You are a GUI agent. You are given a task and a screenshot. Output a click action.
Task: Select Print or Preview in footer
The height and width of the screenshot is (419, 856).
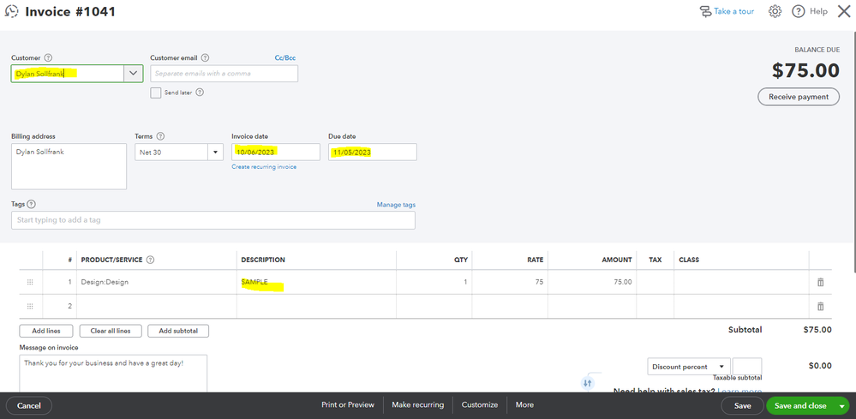tap(348, 404)
